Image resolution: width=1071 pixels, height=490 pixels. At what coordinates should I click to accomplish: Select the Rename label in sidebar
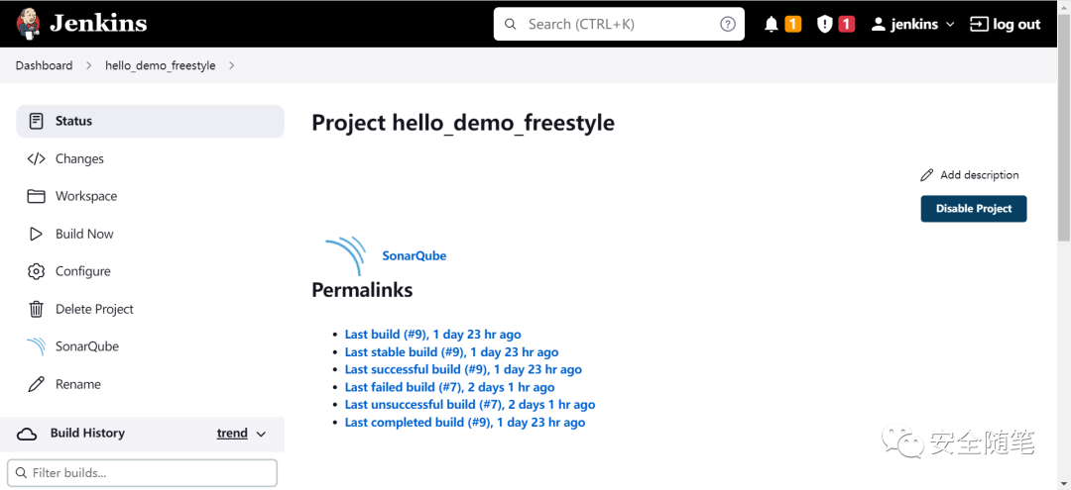(78, 384)
